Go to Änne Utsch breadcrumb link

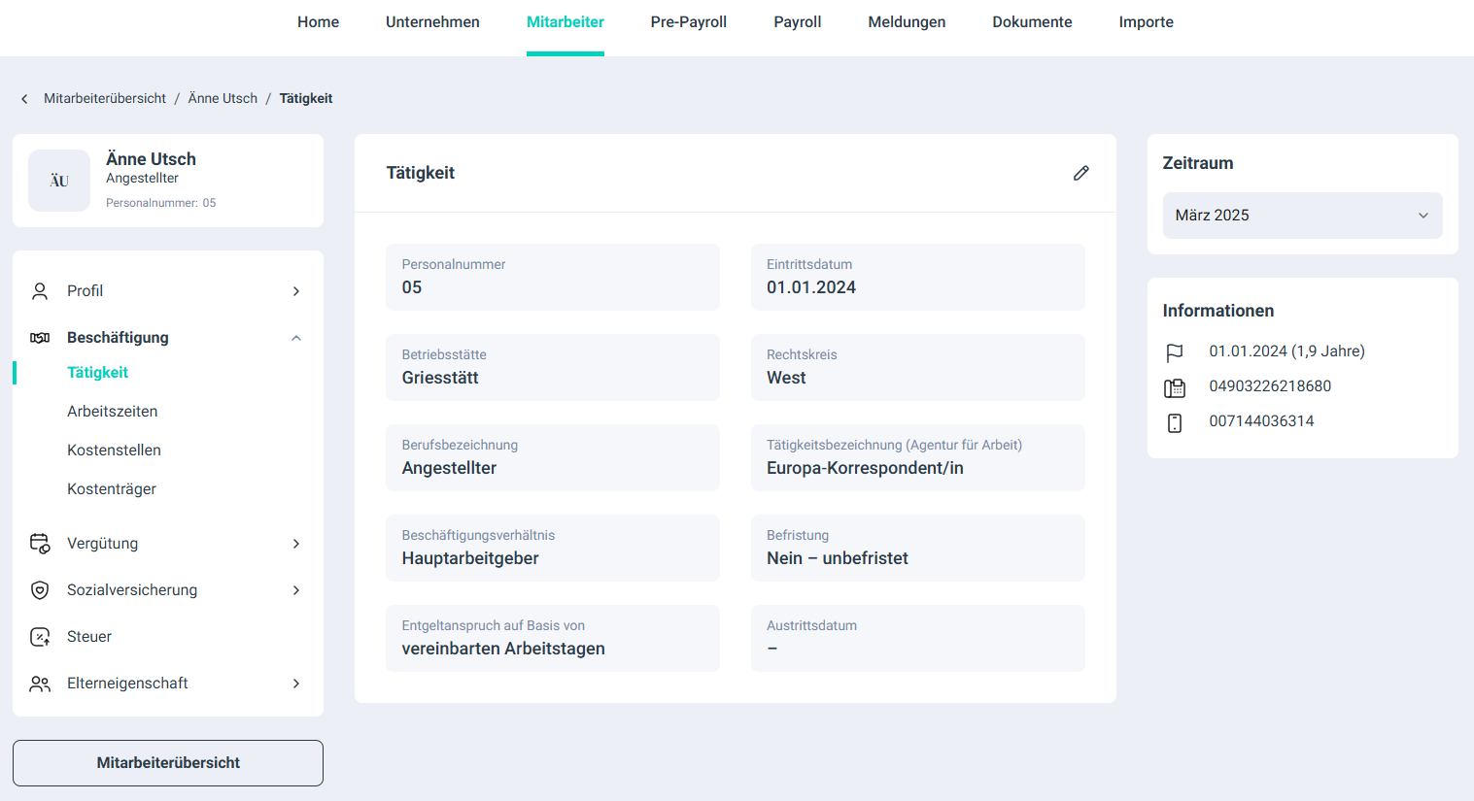pyautogui.click(x=223, y=99)
